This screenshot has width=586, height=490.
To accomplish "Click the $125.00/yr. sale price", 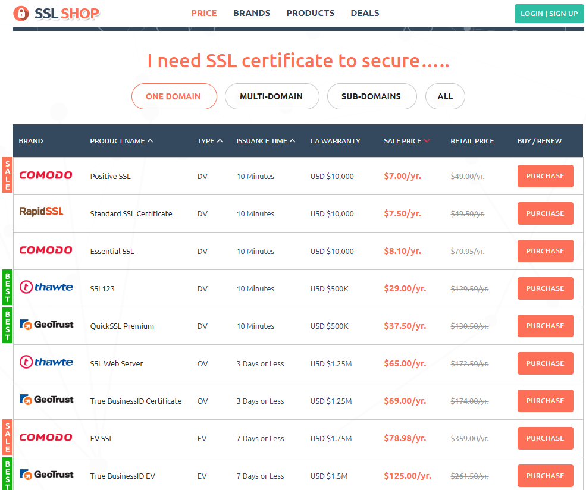I will coord(408,476).
